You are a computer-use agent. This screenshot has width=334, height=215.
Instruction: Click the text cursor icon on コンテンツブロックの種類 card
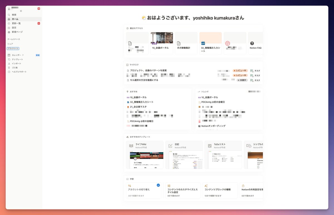tap(206, 186)
